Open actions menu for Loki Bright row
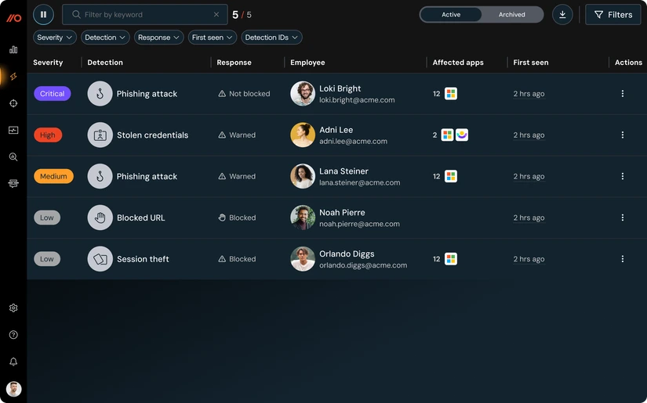Image resolution: width=647 pixels, height=403 pixels. coord(623,94)
